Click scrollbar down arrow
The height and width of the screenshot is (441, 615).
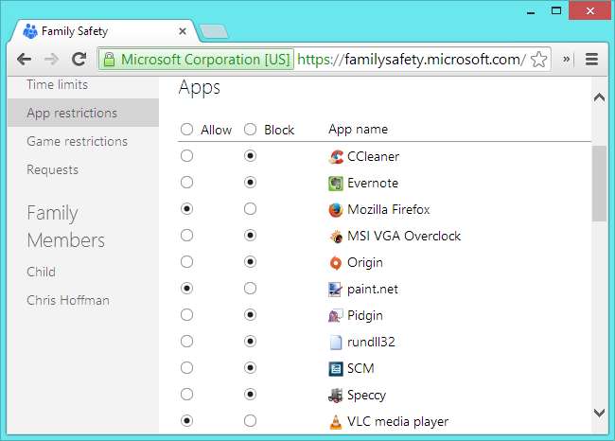[599, 413]
